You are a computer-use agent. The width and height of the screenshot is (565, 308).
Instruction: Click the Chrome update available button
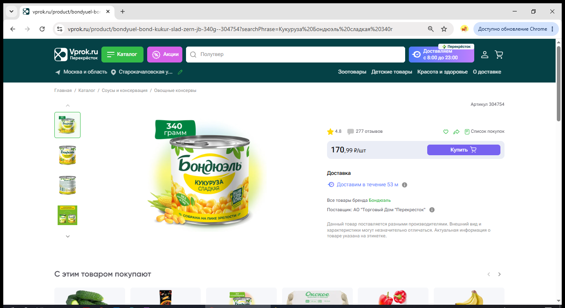click(x=516, y=29)
